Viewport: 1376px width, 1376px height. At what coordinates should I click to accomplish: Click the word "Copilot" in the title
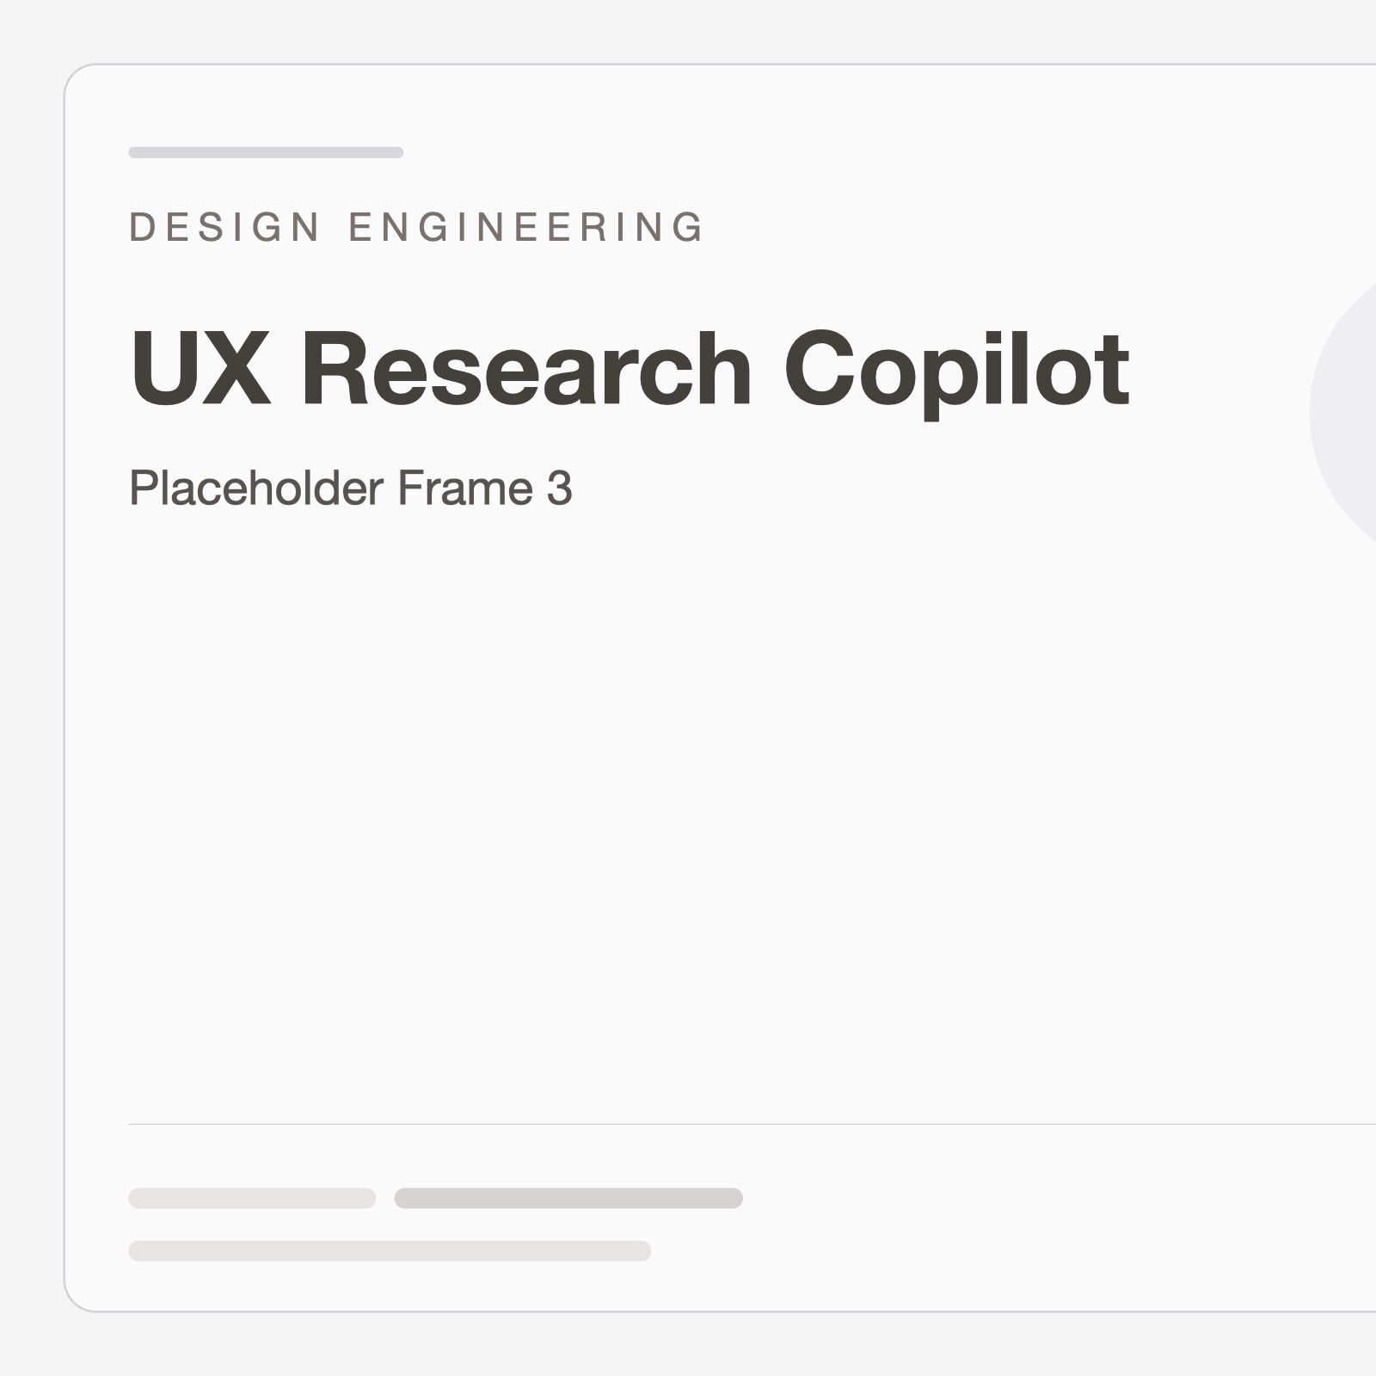click(x=956, y=369)
